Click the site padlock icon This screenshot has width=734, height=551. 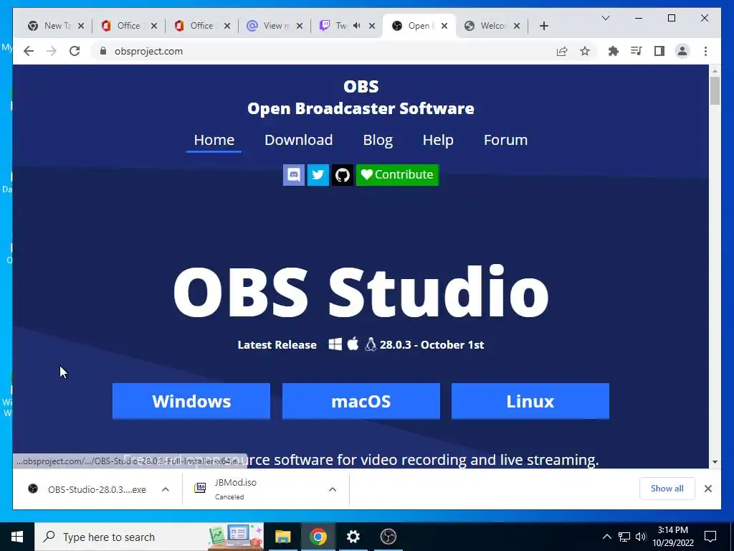103,51
